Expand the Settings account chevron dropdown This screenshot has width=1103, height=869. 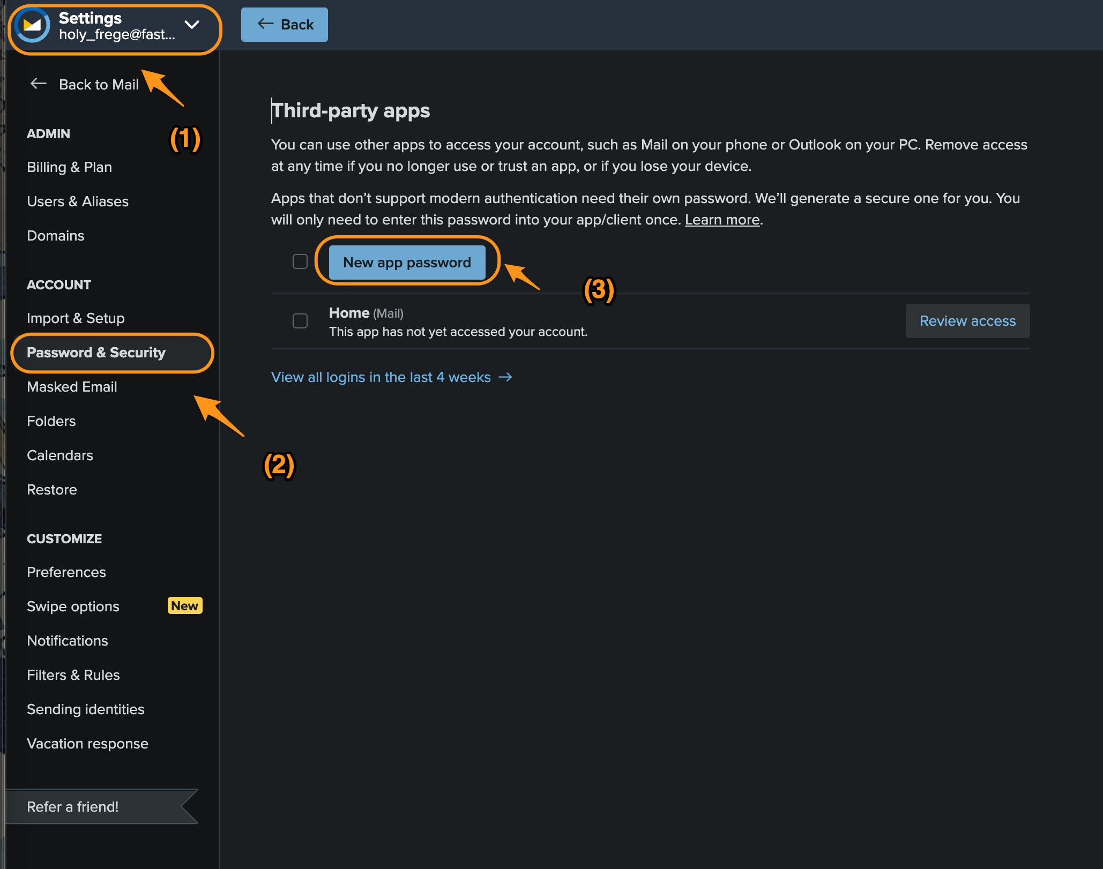[192, 25]
